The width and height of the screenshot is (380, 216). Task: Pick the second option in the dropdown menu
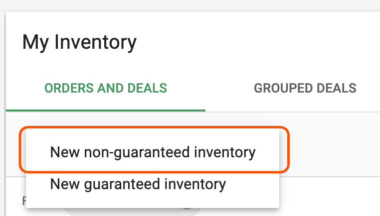pos(138,184)
